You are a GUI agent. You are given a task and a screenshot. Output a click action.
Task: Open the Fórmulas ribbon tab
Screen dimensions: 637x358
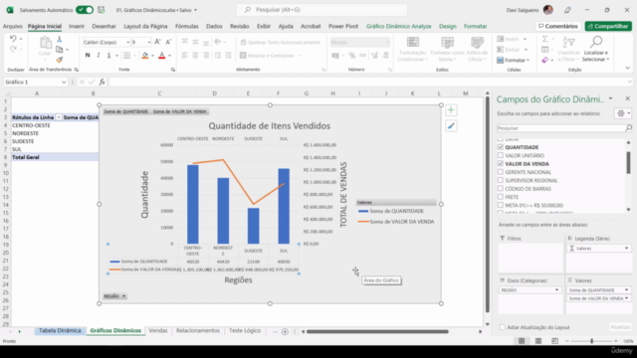[187, 26]
